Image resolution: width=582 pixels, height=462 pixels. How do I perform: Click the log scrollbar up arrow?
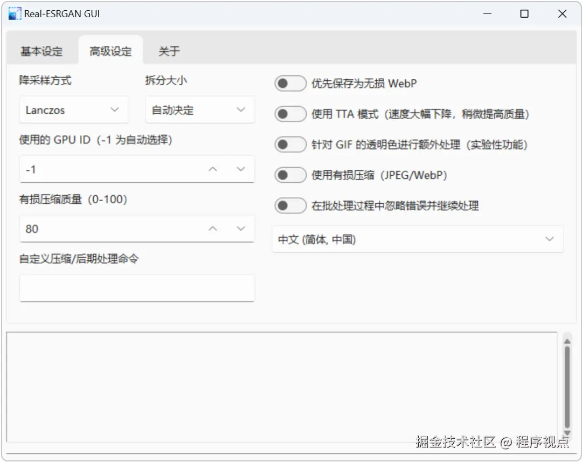(x=567, y=340)
